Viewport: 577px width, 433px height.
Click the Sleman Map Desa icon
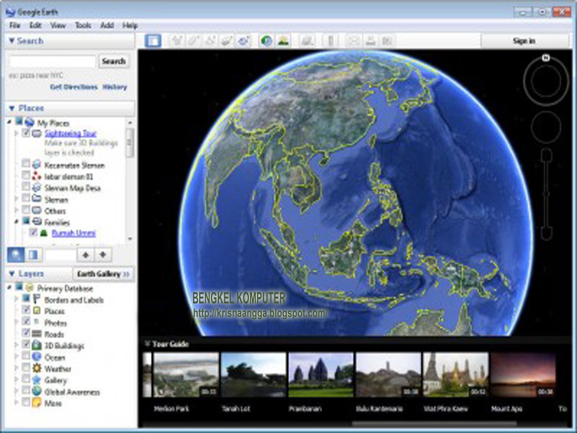[x=36, y=188]
